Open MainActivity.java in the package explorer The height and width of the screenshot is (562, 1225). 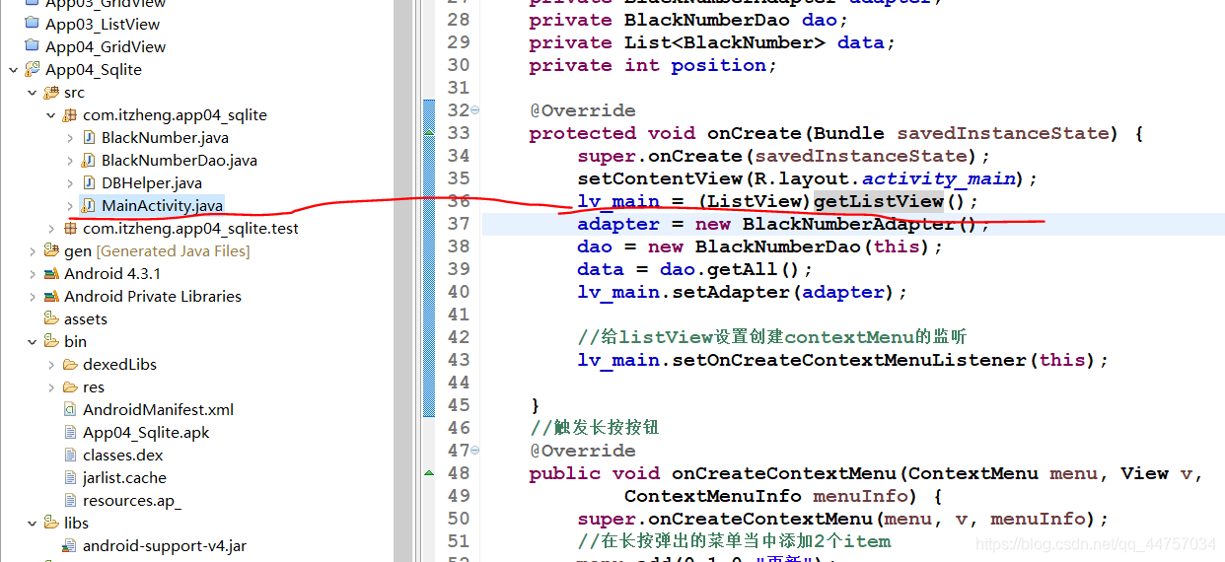162,205
